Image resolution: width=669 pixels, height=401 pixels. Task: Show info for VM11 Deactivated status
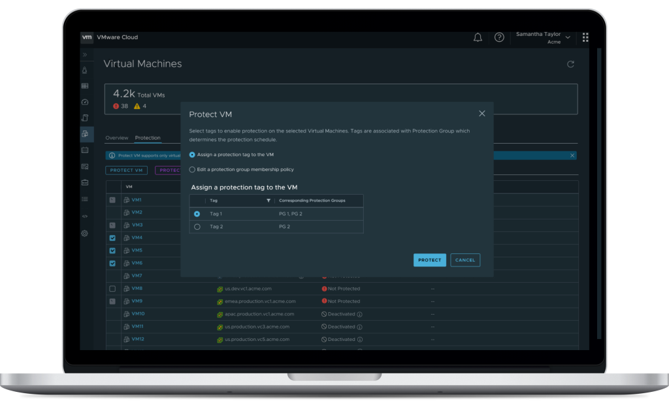tap(360, 327)
